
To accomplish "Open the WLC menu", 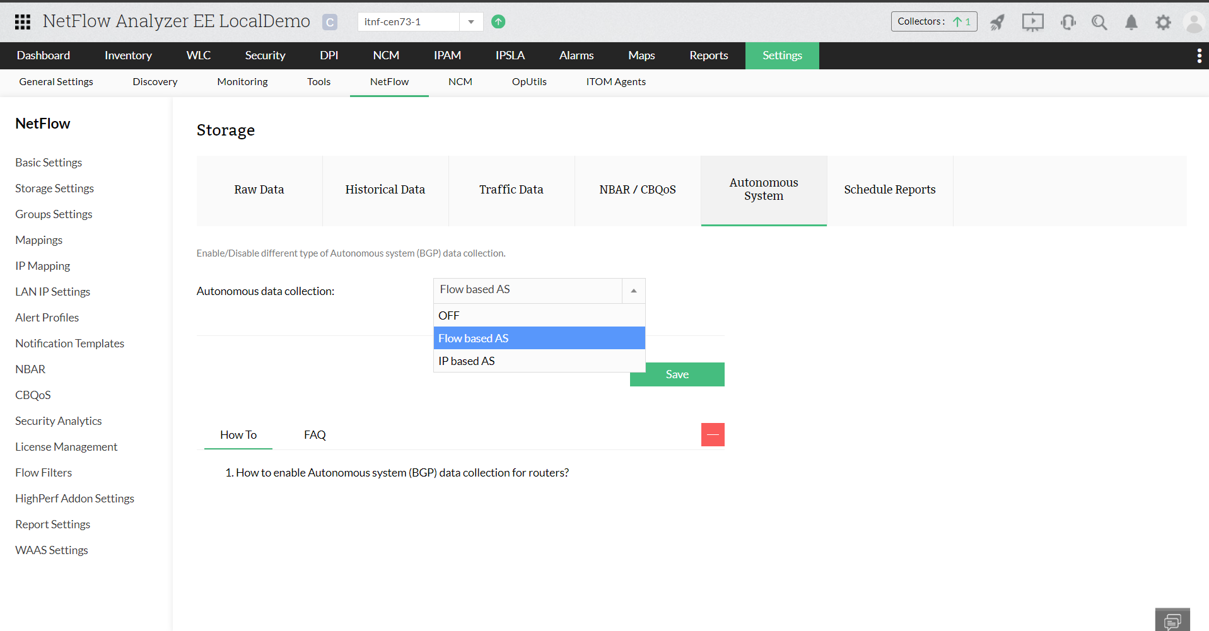I will 199,55.
